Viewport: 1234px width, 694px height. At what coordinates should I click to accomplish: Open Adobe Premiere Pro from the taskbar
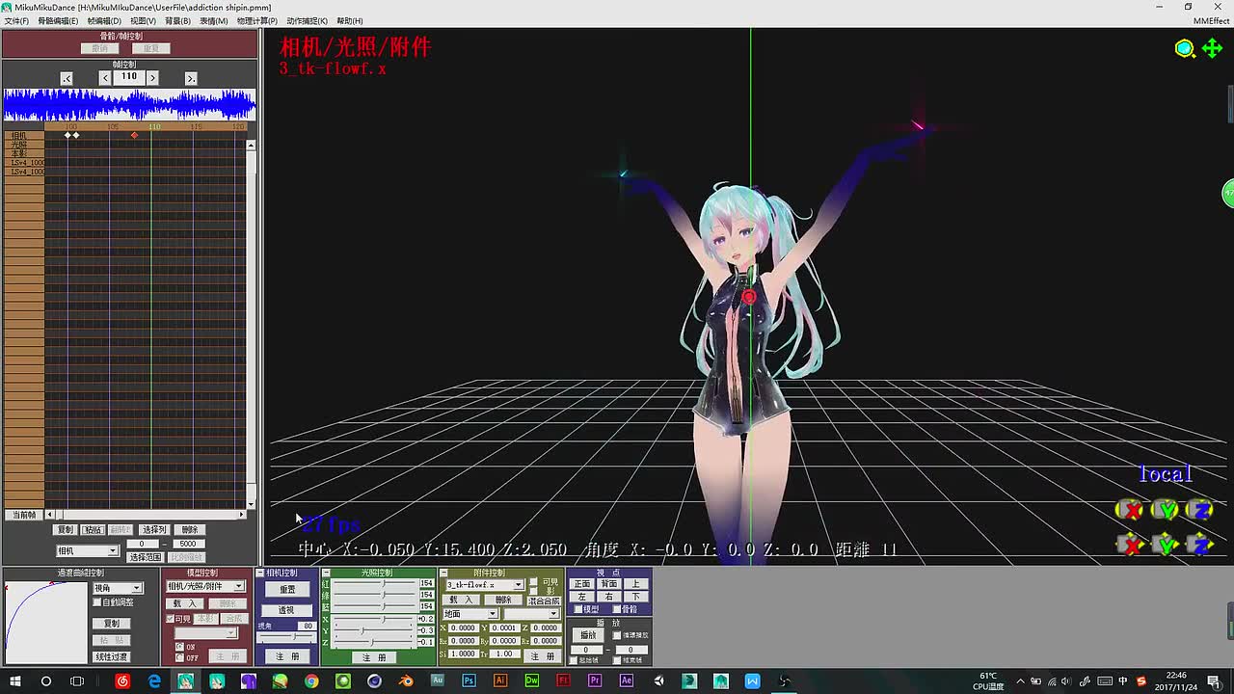coord(595,681)
